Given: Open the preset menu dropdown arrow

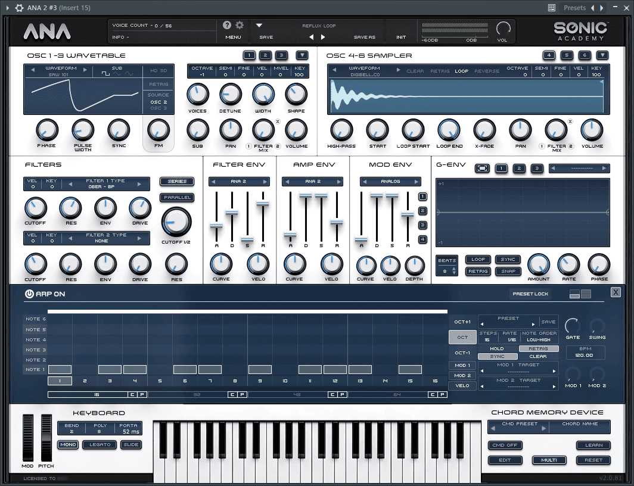Looking at the screenshot, I should coord(259,25).
